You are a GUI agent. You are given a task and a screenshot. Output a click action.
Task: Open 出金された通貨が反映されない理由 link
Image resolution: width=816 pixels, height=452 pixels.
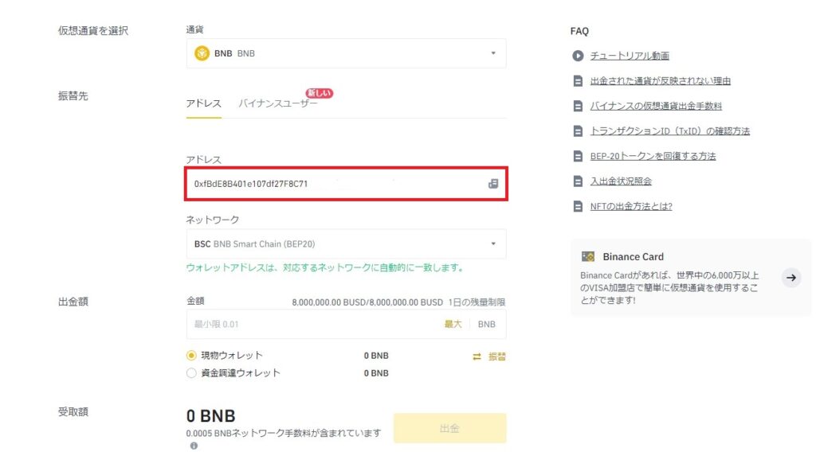661,80
